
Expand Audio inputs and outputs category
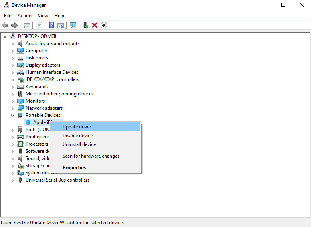[13, 44]
